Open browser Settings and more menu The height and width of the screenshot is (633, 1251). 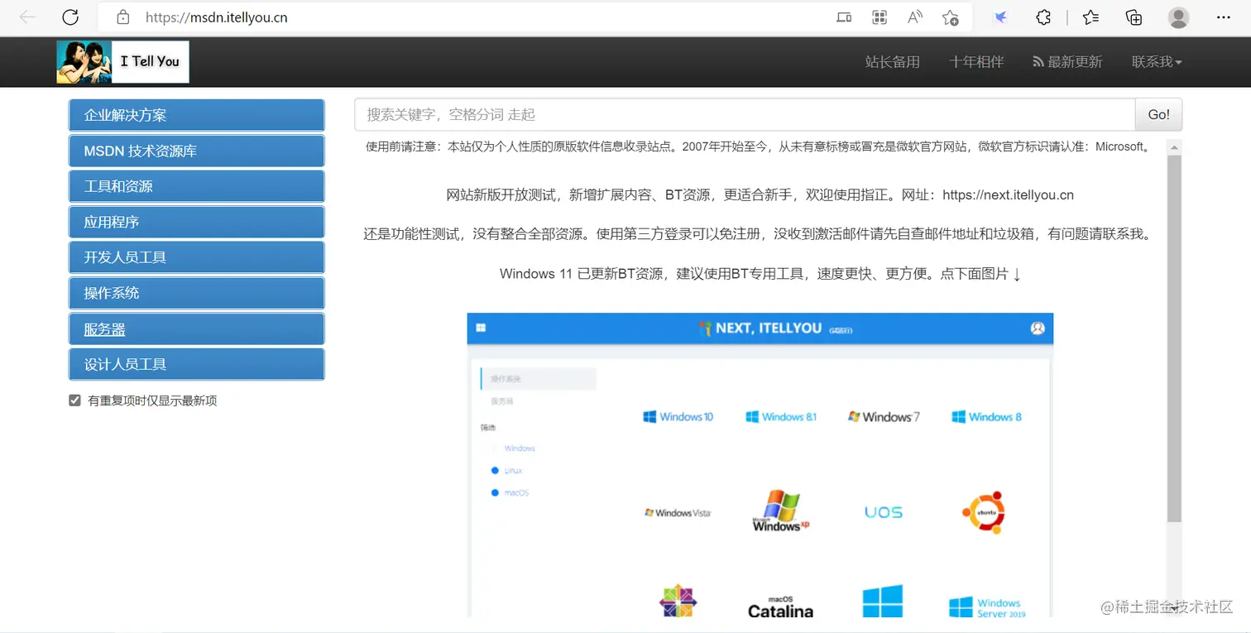click(1224, 17)
